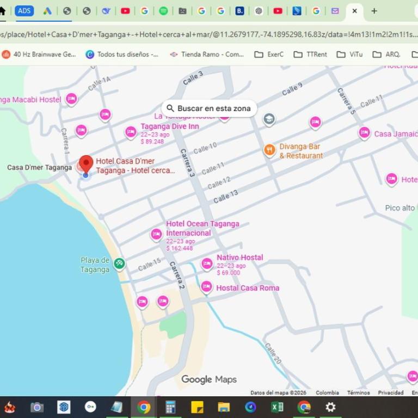This screenshot has height=418, width=418.
Task: Open the Booking.com tab
Action: 239,11
